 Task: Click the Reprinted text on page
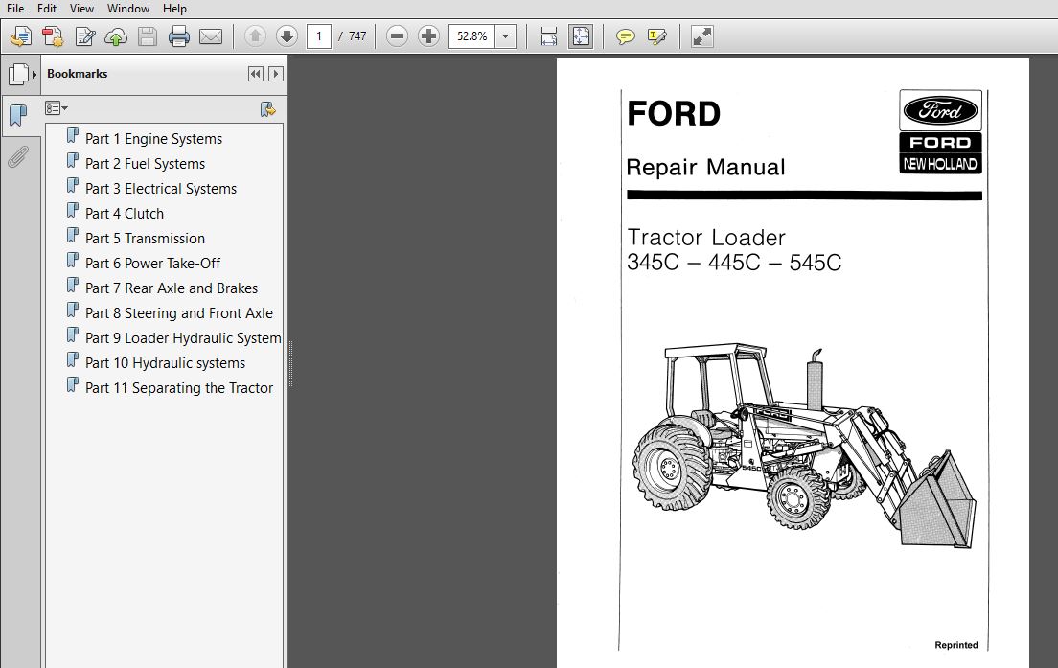[956, 645]
